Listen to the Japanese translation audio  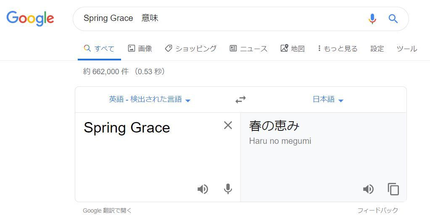tap(368, 189)
